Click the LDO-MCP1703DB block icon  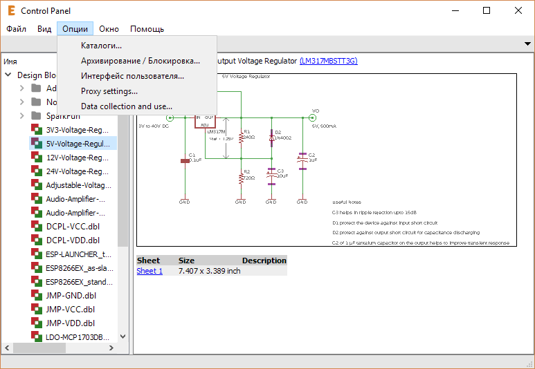point(37,337)
